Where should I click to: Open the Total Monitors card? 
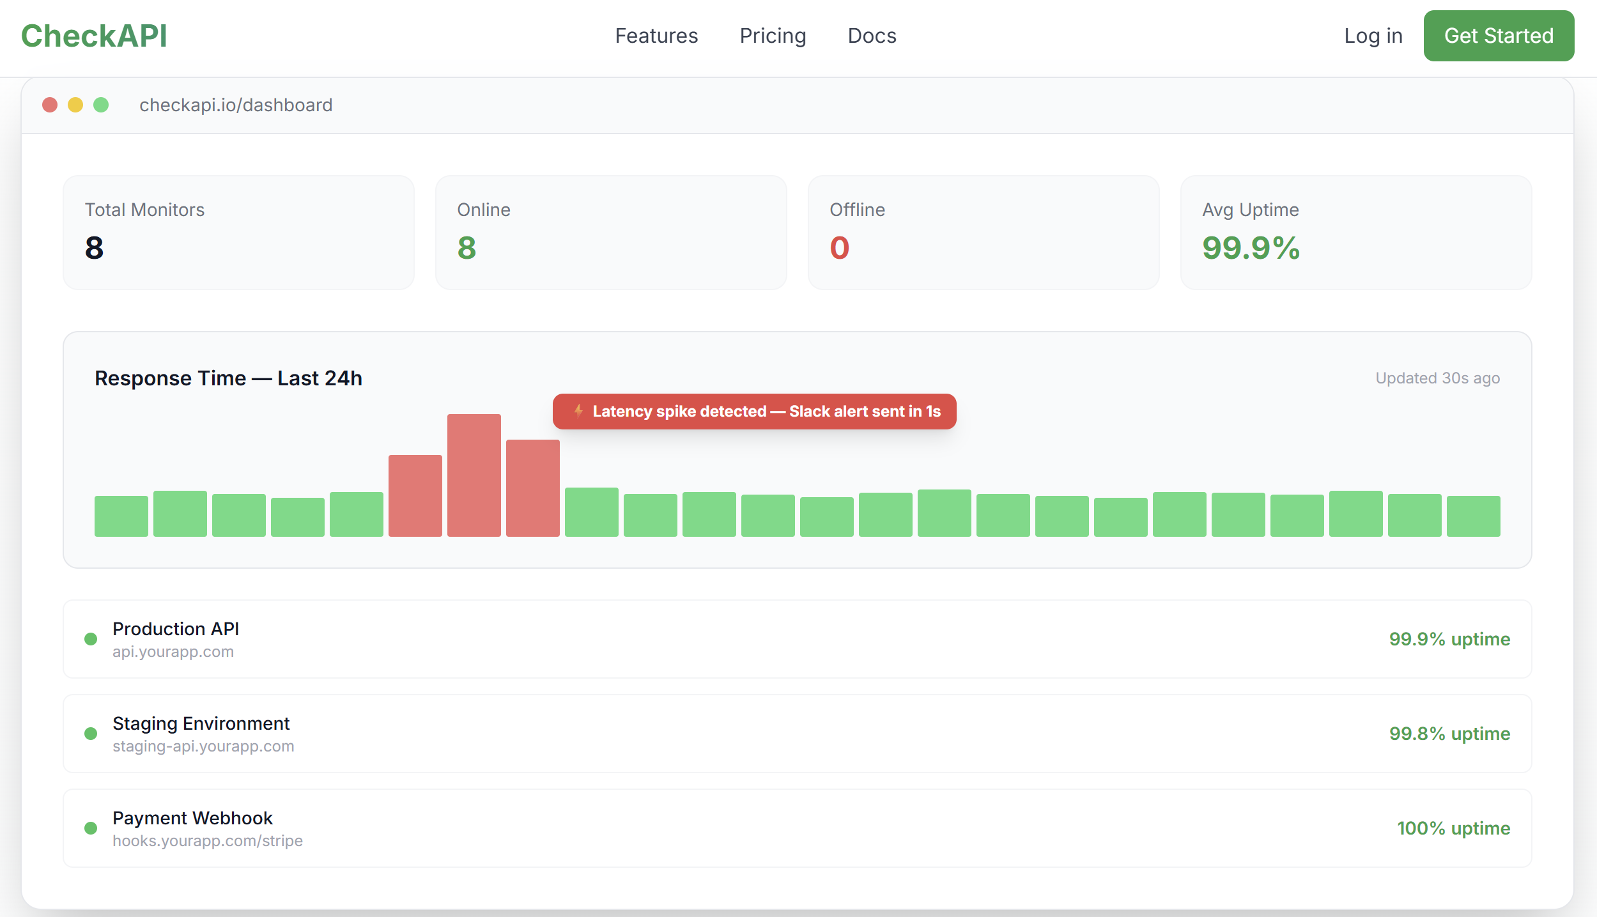(238, 233)
